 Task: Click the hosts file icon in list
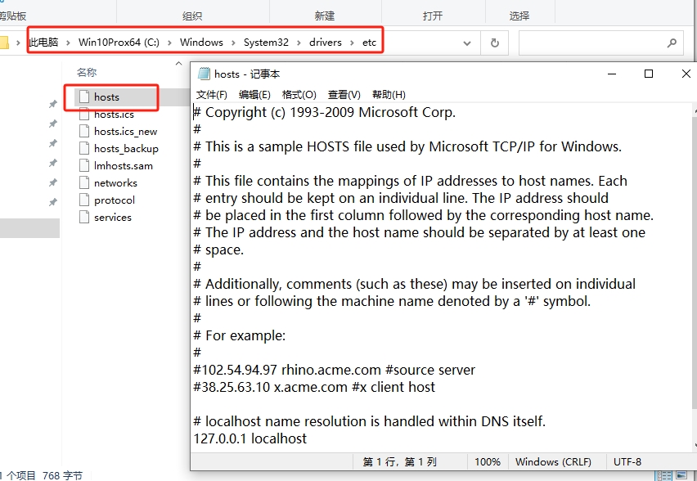84,97
